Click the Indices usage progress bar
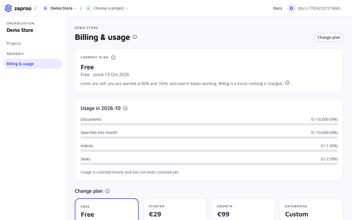 click(209, 151)
